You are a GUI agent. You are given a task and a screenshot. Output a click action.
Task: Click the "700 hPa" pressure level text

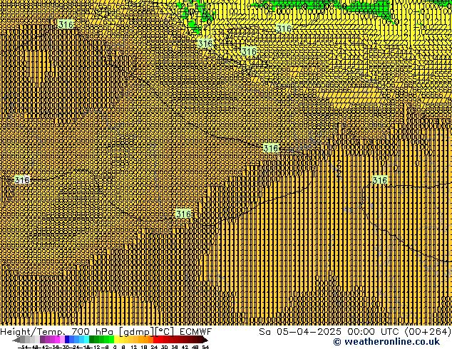(92, 332)
